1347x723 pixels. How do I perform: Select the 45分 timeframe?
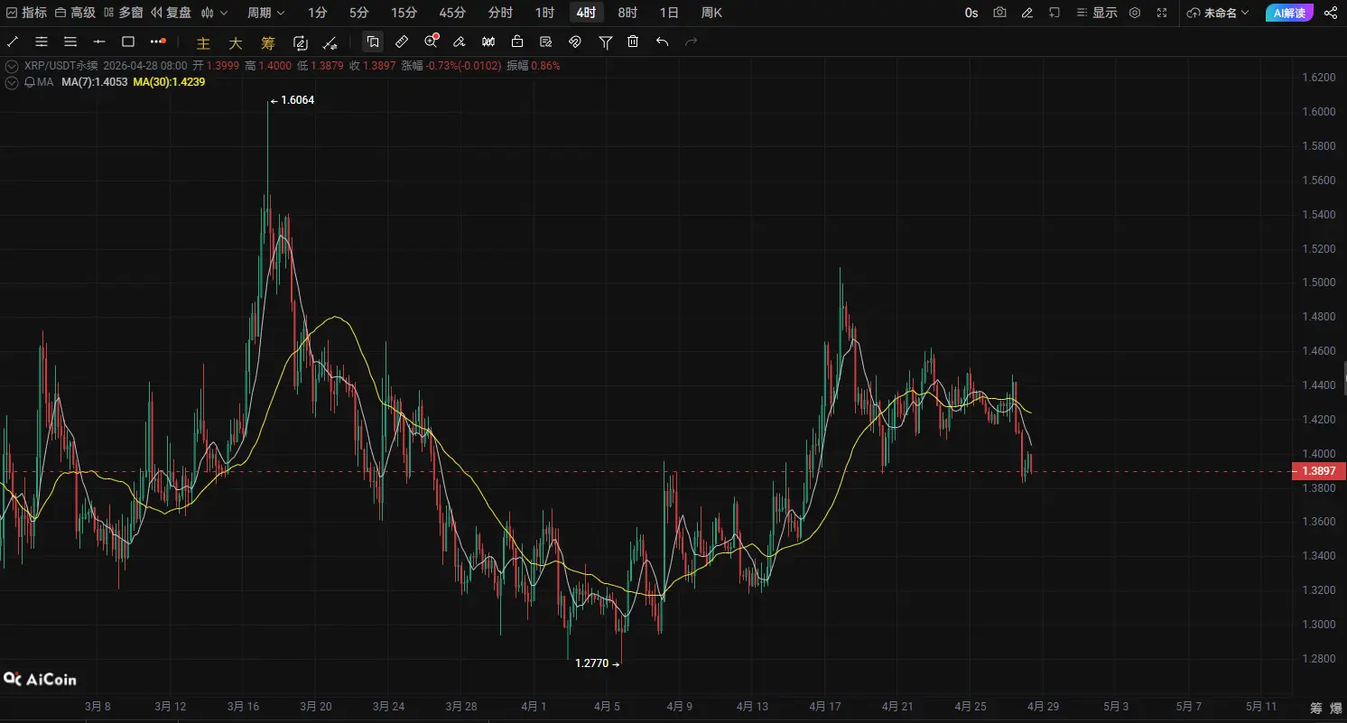point(452,13)
